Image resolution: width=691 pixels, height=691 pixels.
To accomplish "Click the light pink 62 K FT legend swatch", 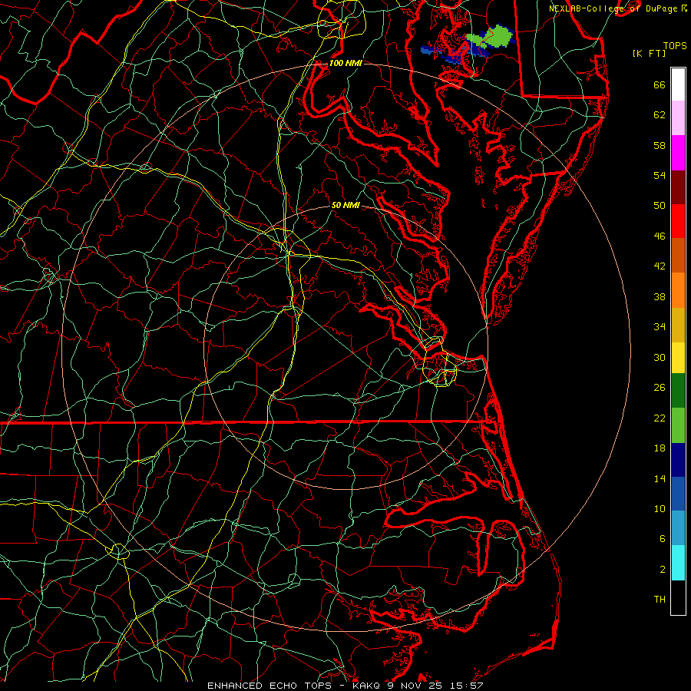I will pyautogui.click(x=678, y=117).
